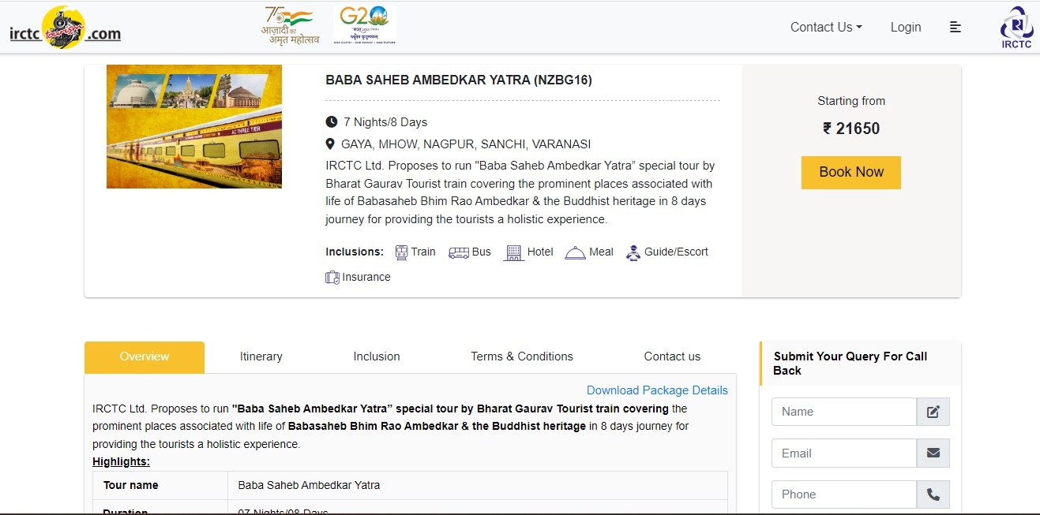Click the Azadi Ka Amrit Mahotsav logo
This screenshot has width=1040, height=515.
coord(290,25)
